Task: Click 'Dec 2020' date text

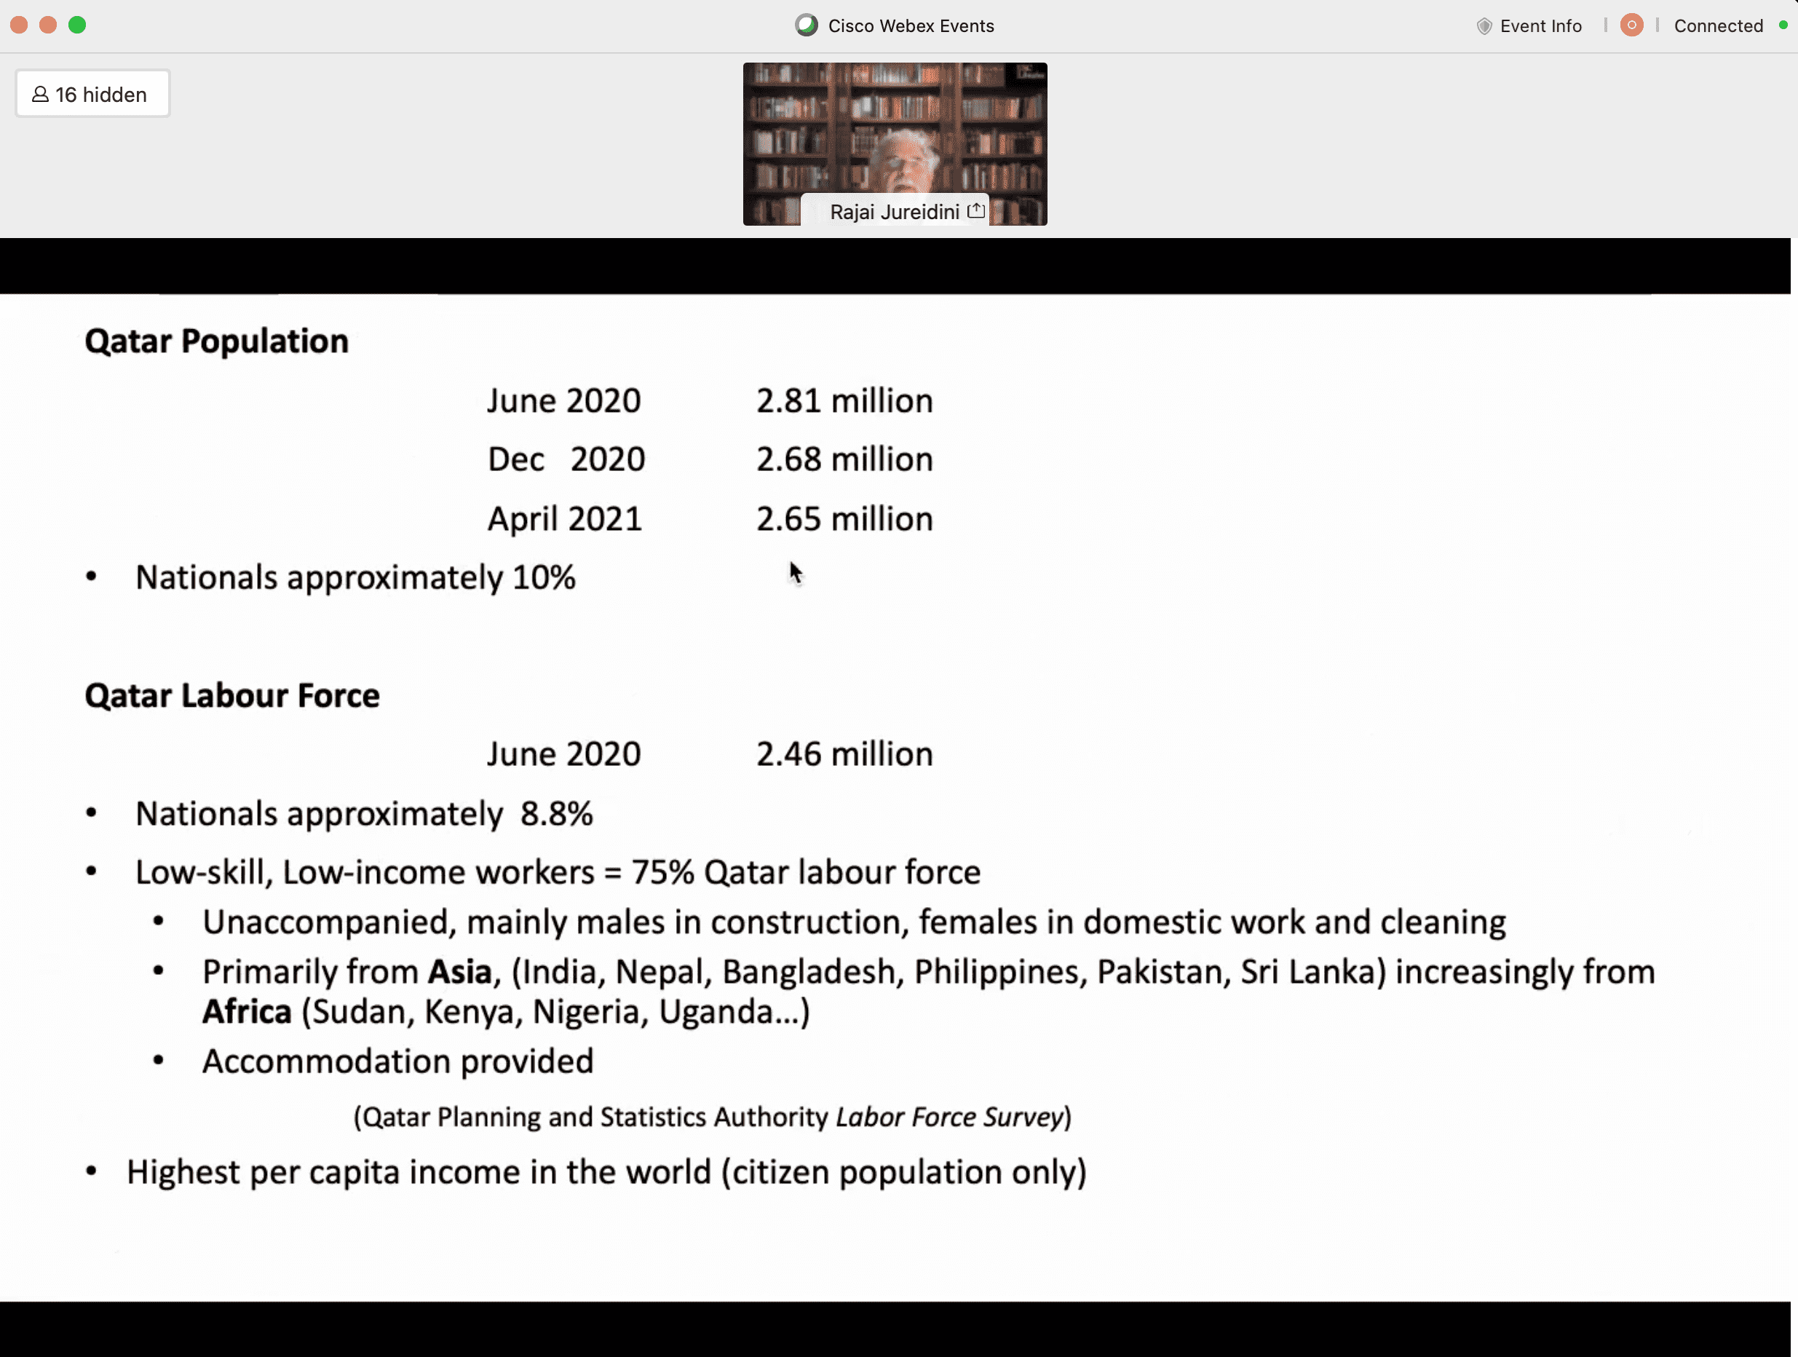Action: pyautogui.click(x=566, y=459)
